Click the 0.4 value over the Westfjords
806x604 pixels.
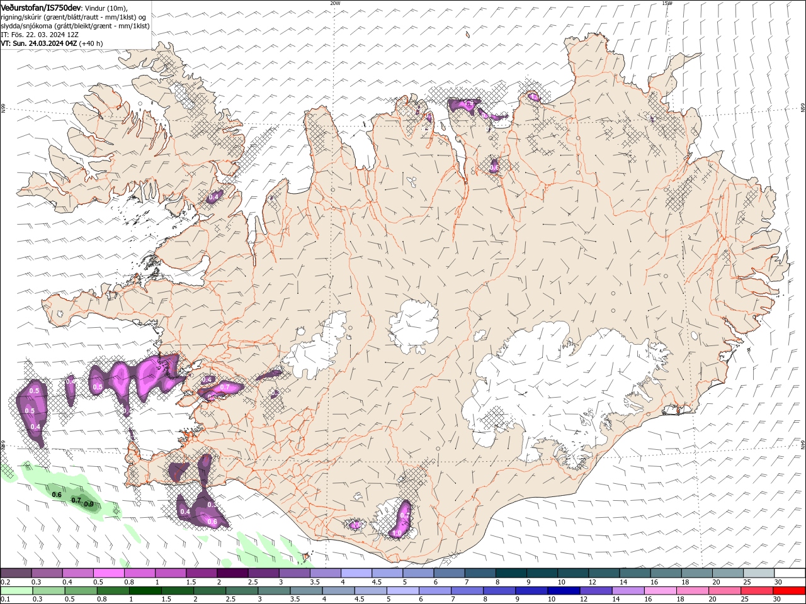[x=213, y=197]
